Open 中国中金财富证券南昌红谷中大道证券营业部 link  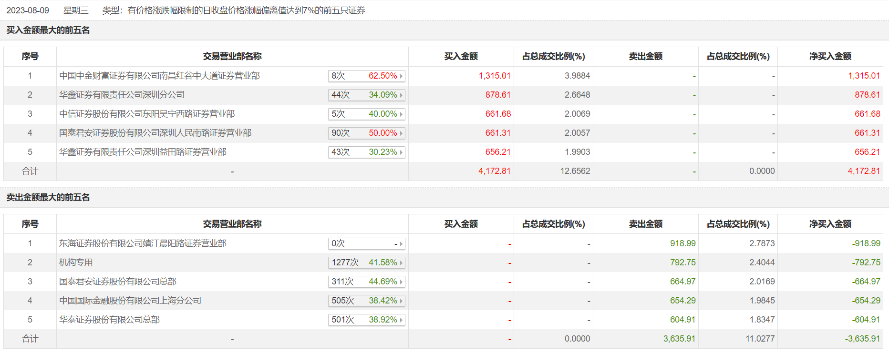coord(159,76)
